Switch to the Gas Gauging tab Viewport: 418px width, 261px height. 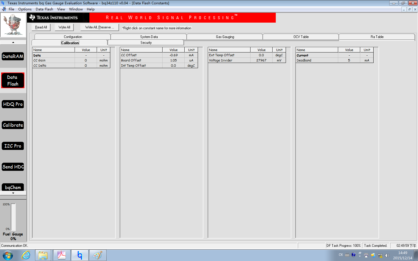225,37
